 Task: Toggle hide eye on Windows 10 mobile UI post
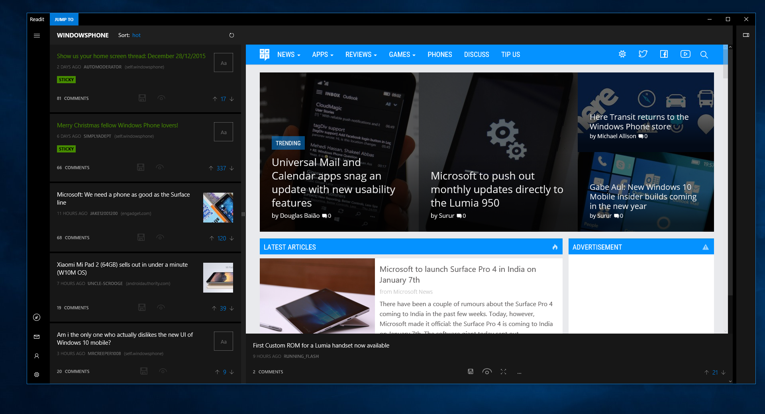point(163,371)
